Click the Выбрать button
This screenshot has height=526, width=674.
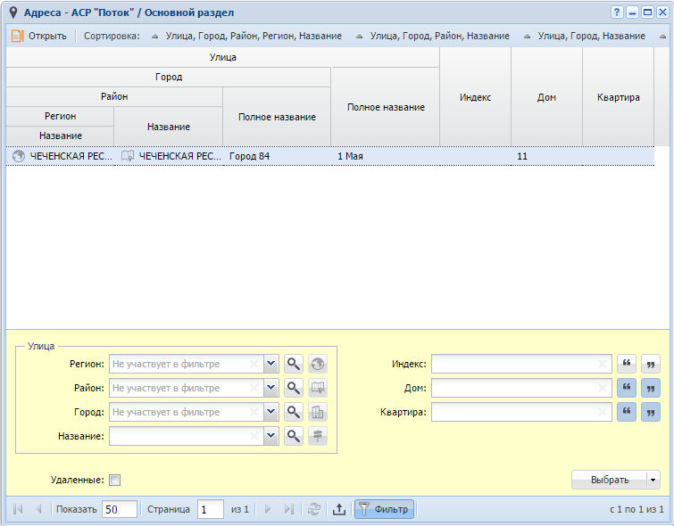pyautogui.click(x=610, y=480)
